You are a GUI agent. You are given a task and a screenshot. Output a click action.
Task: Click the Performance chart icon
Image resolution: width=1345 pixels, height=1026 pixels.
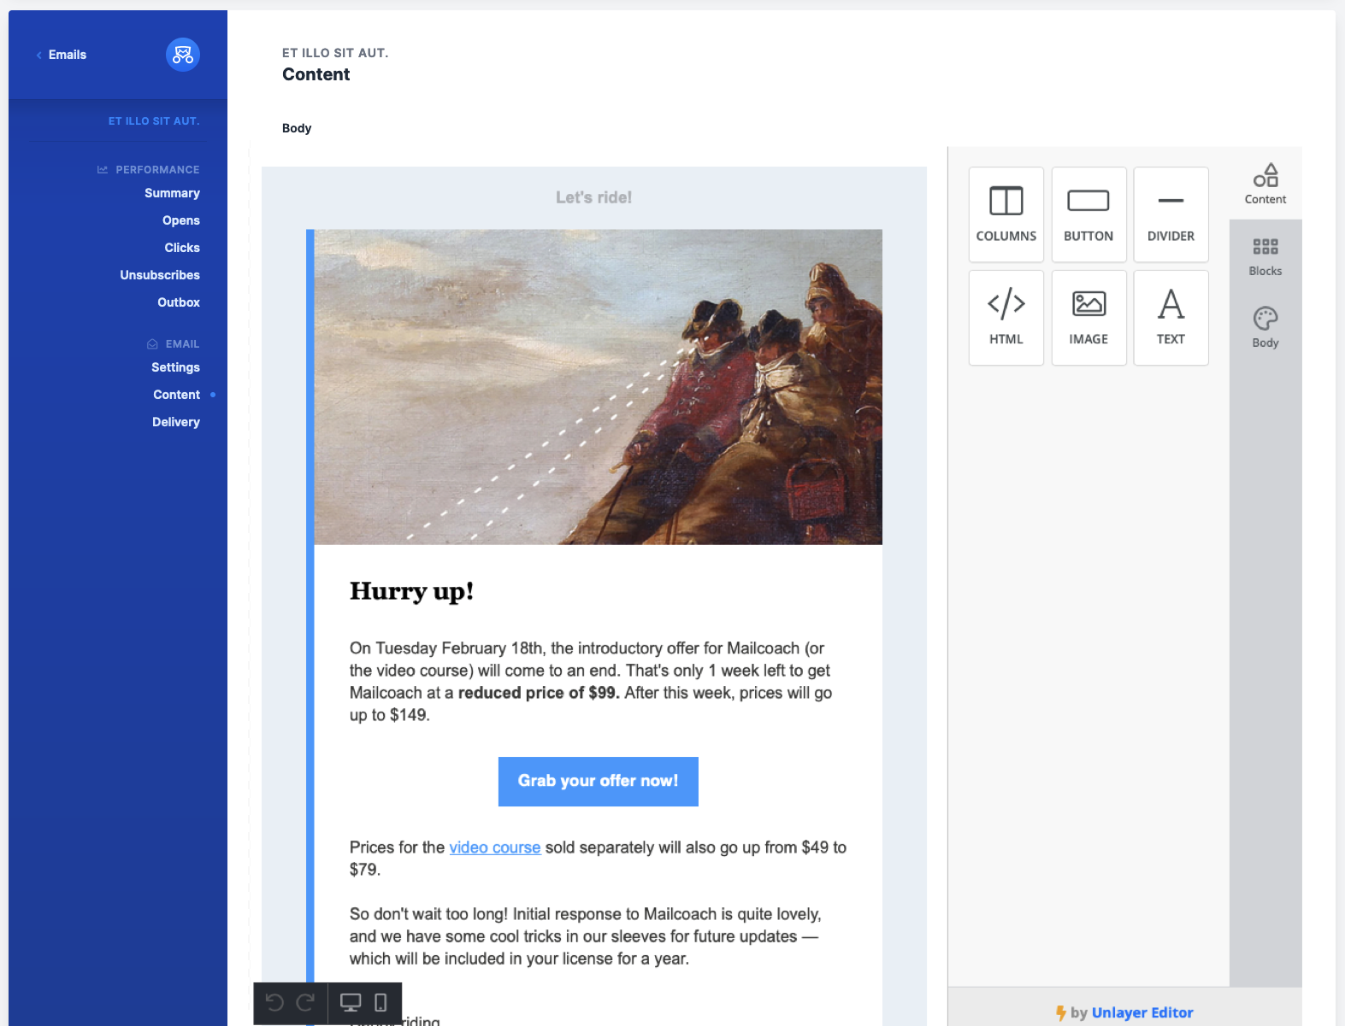pos(103,170)
